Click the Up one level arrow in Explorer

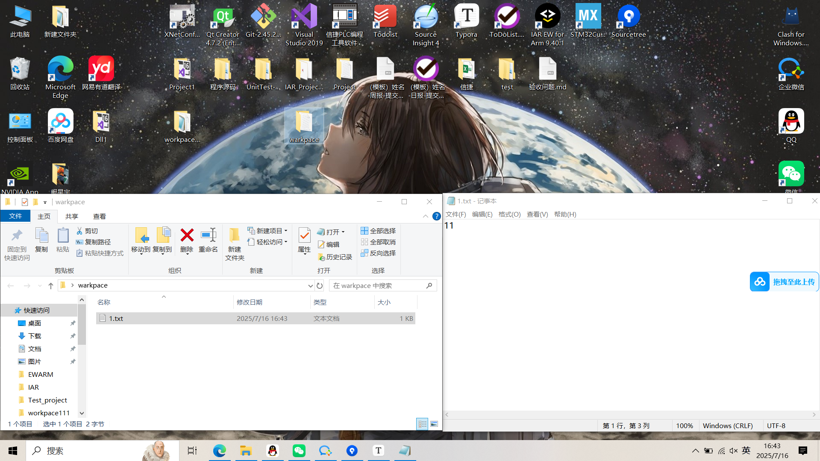tap(51, 285)
